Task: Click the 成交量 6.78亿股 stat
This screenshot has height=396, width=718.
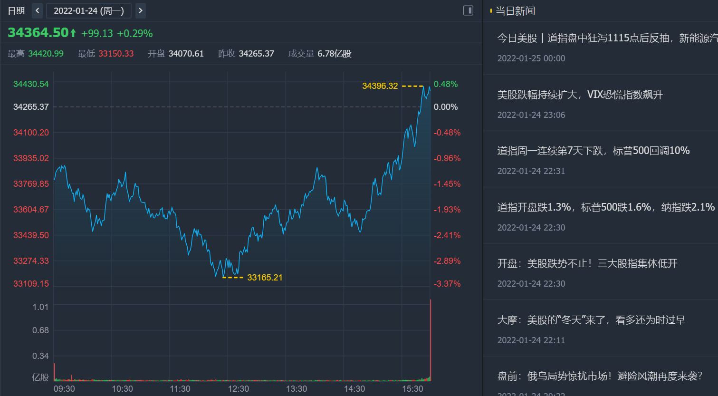Action: click(320, 54)
